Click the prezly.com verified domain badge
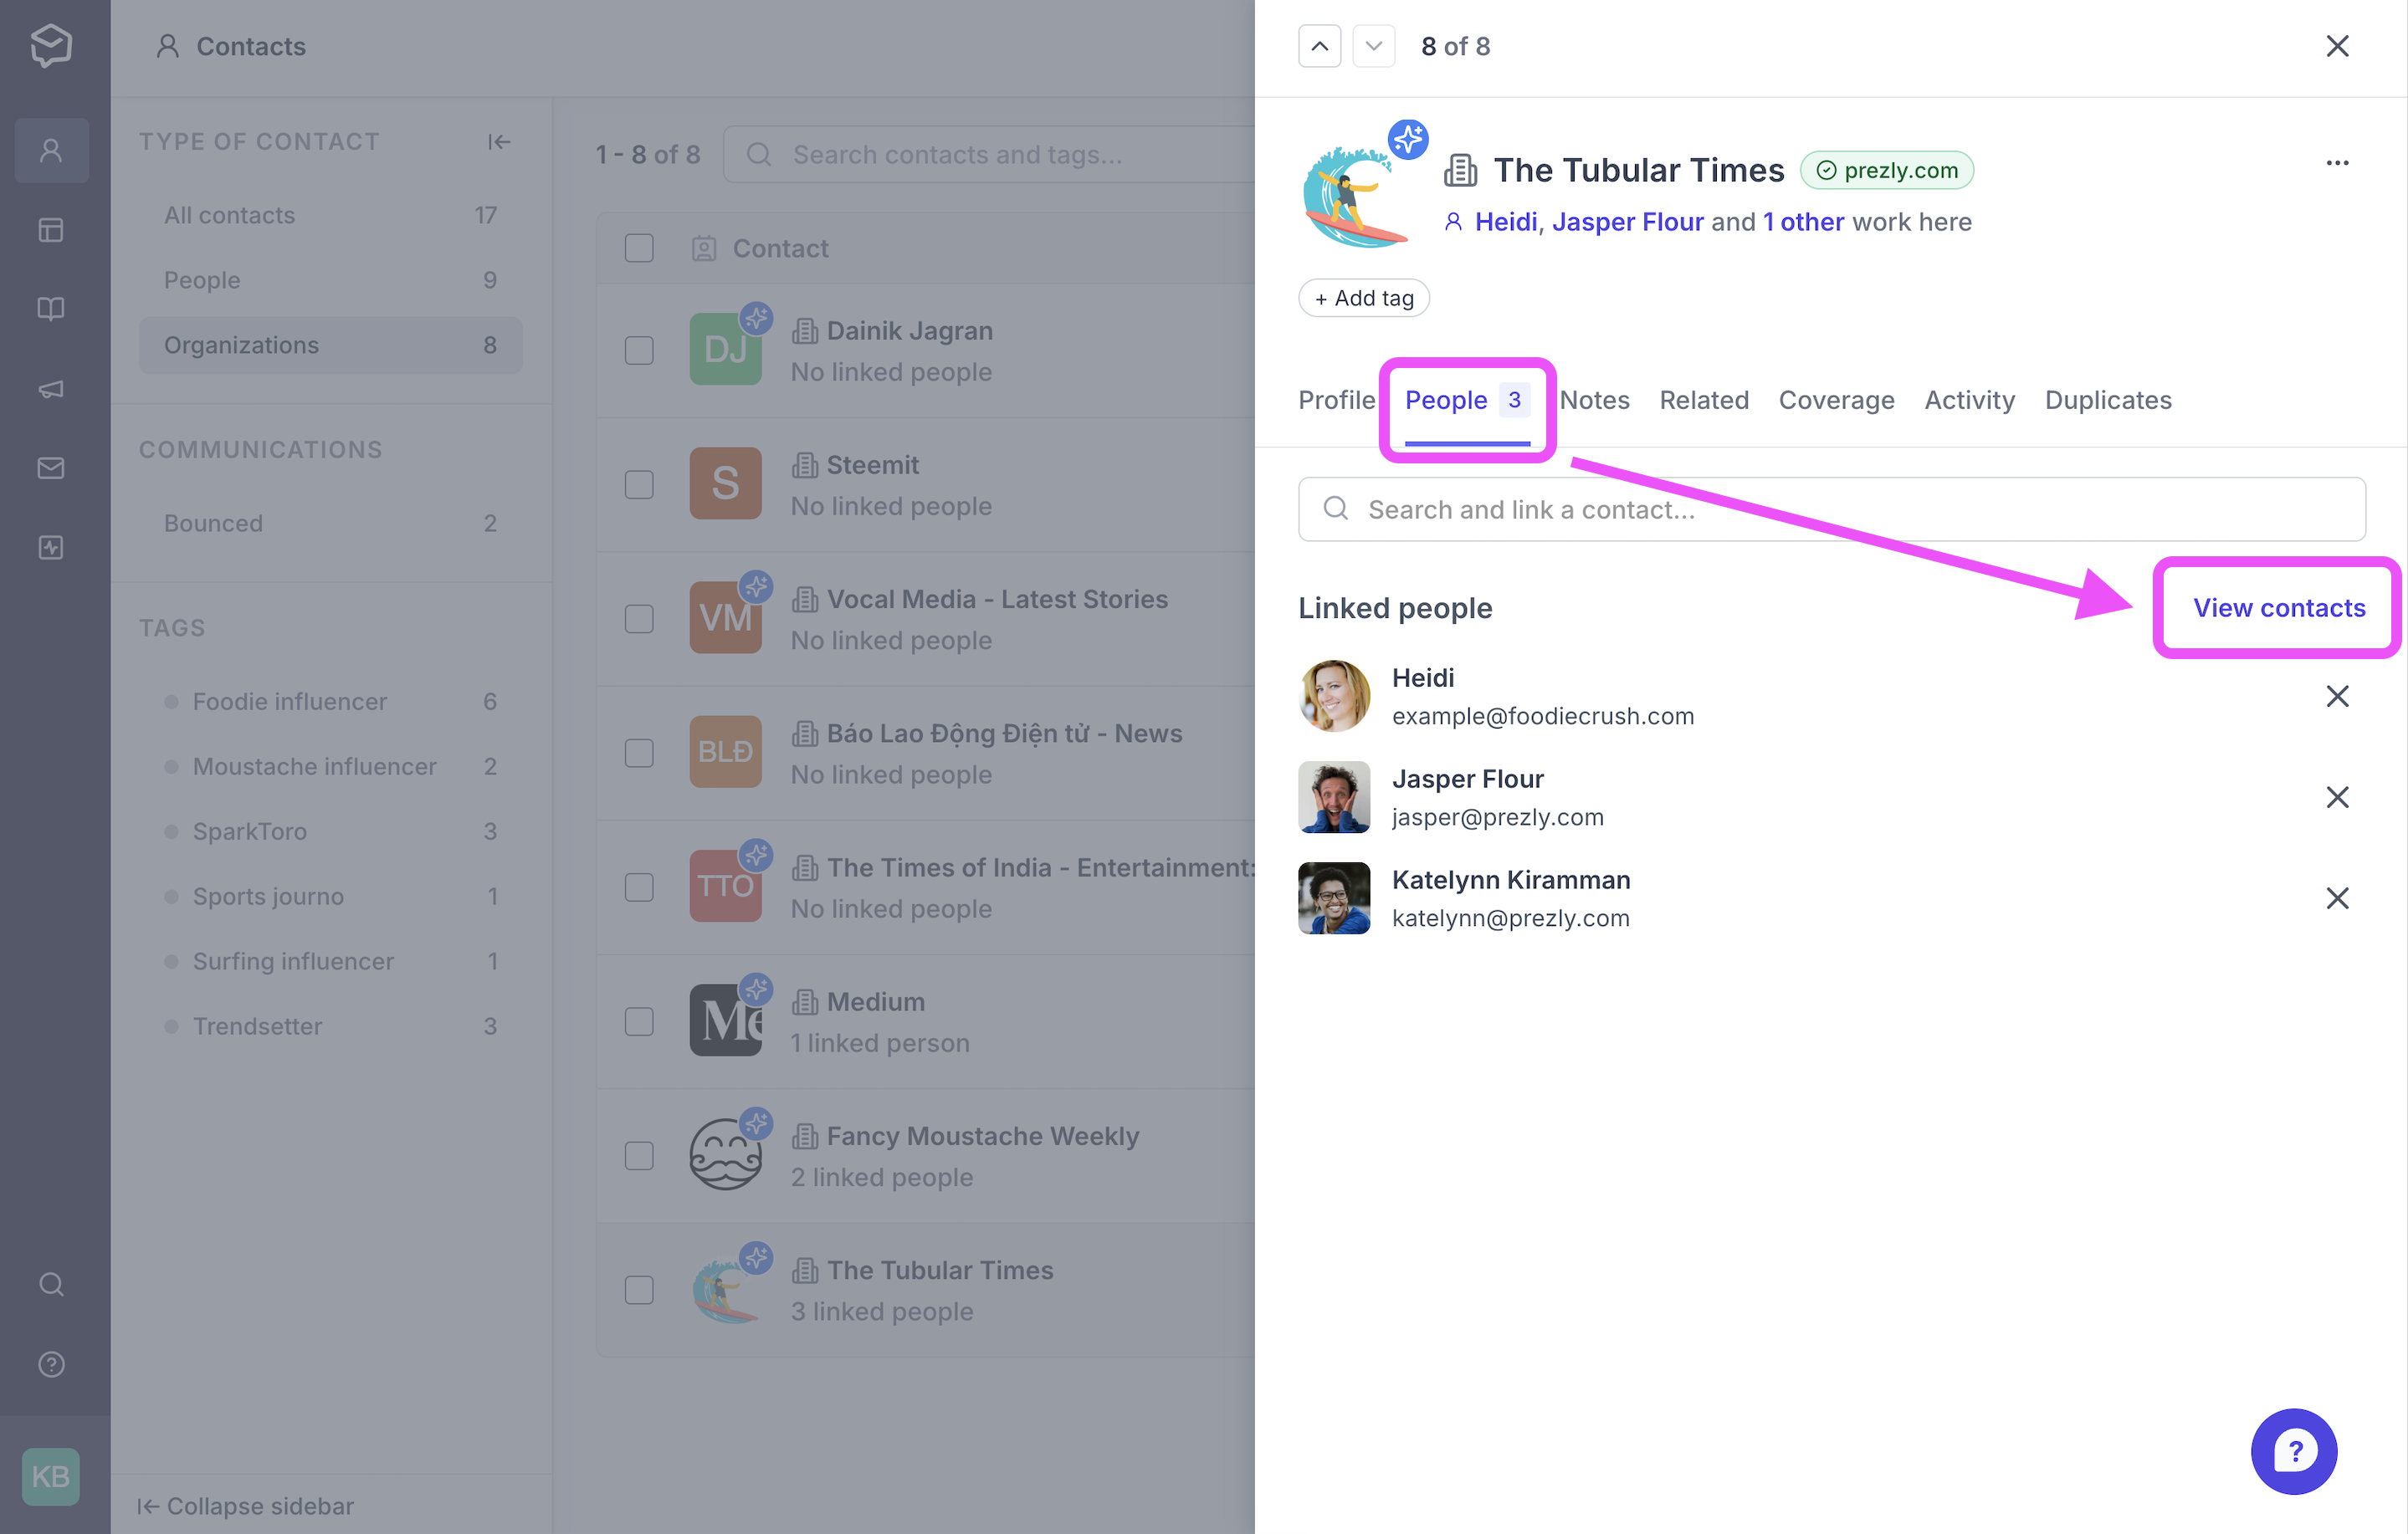This screenshot has height=1534, width=2408. 1886,170
